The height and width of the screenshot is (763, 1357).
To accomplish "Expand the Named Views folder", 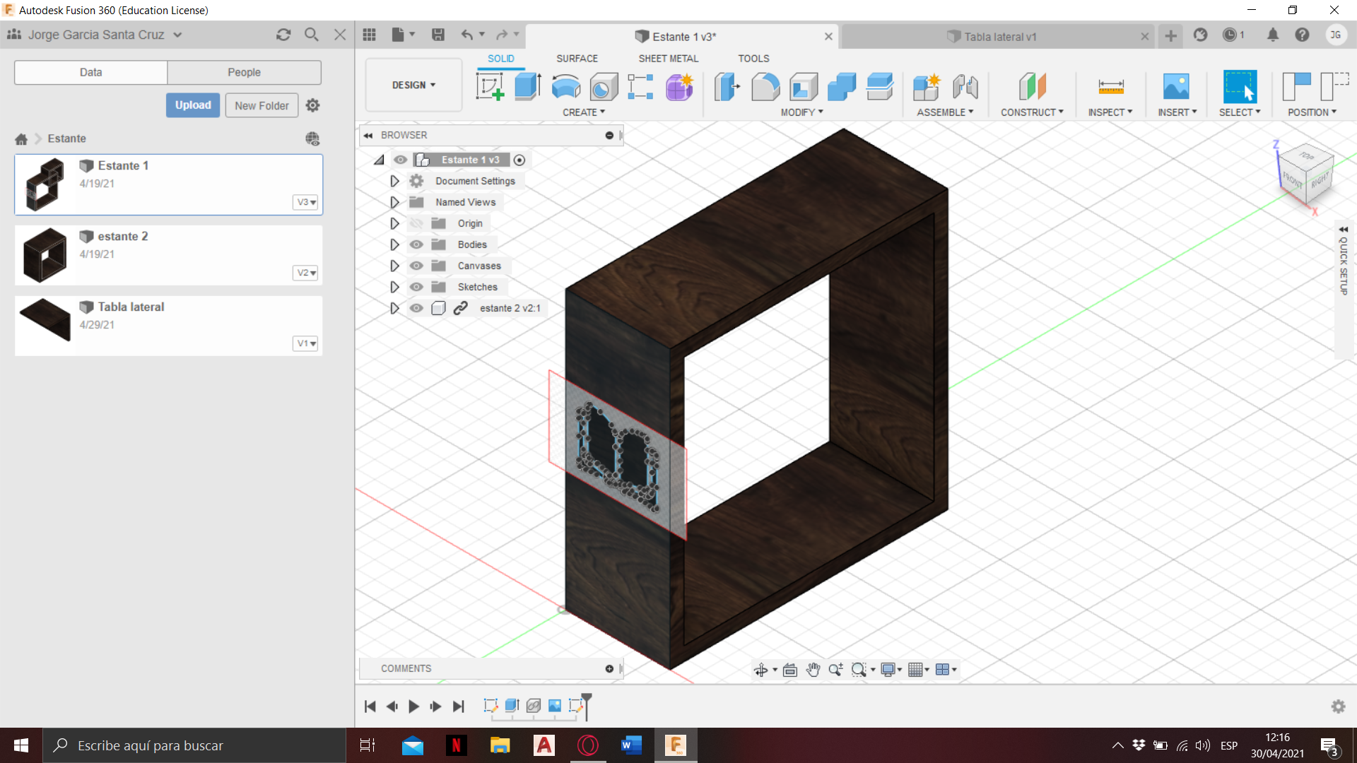I will tap(393, 202).
